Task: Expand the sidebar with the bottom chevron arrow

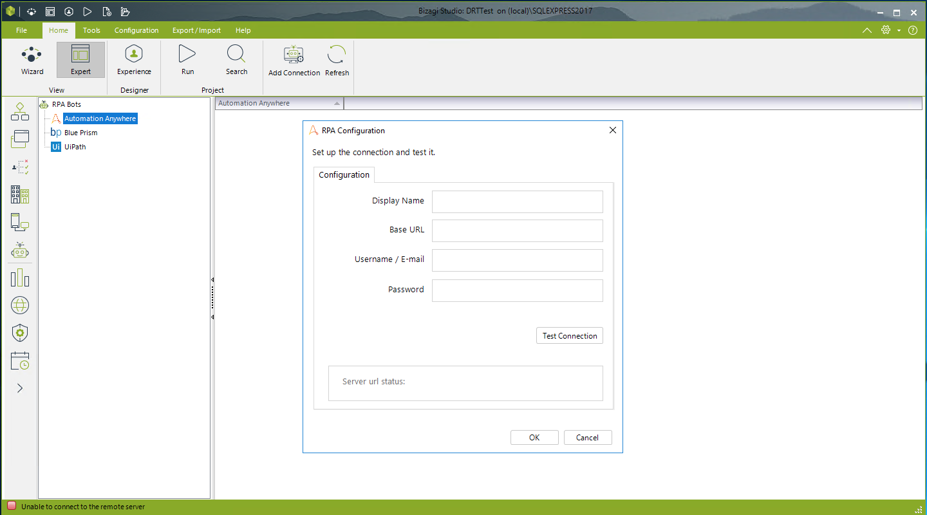Action: [x=20, y=388]
